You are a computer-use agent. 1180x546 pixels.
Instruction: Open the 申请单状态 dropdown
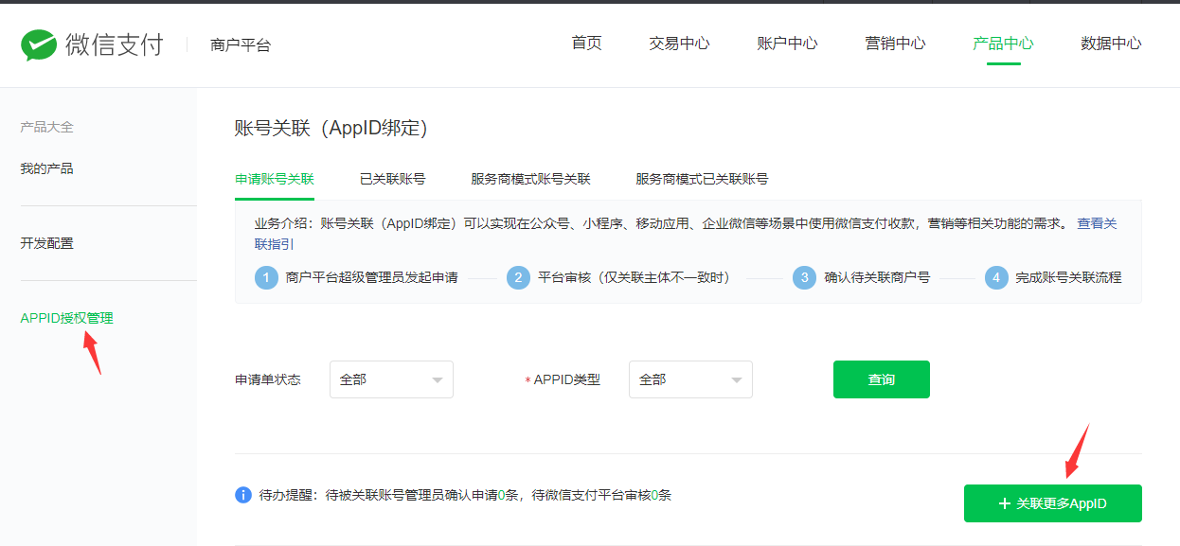[391, 379]
